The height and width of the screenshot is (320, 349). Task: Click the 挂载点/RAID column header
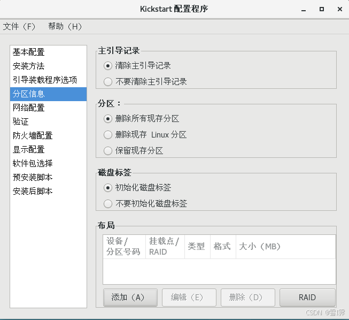point(165,247)
